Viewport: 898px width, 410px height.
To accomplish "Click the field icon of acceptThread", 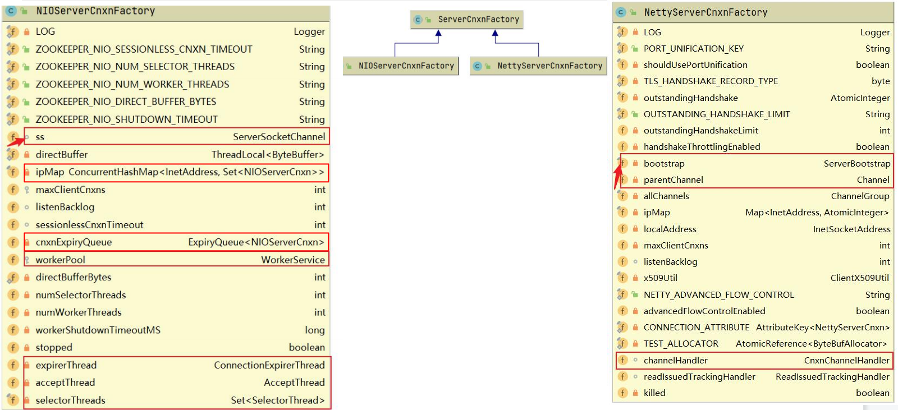I will (12, 383).
